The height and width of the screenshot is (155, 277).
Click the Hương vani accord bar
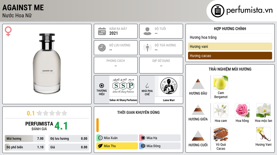click(x=230, y=46)
